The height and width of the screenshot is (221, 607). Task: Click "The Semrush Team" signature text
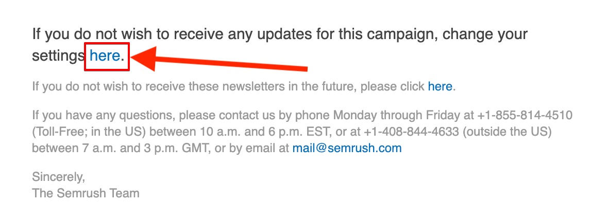click(x=86, y=193)
